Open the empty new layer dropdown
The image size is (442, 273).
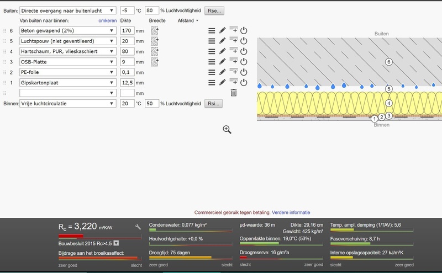coord(67,93)
